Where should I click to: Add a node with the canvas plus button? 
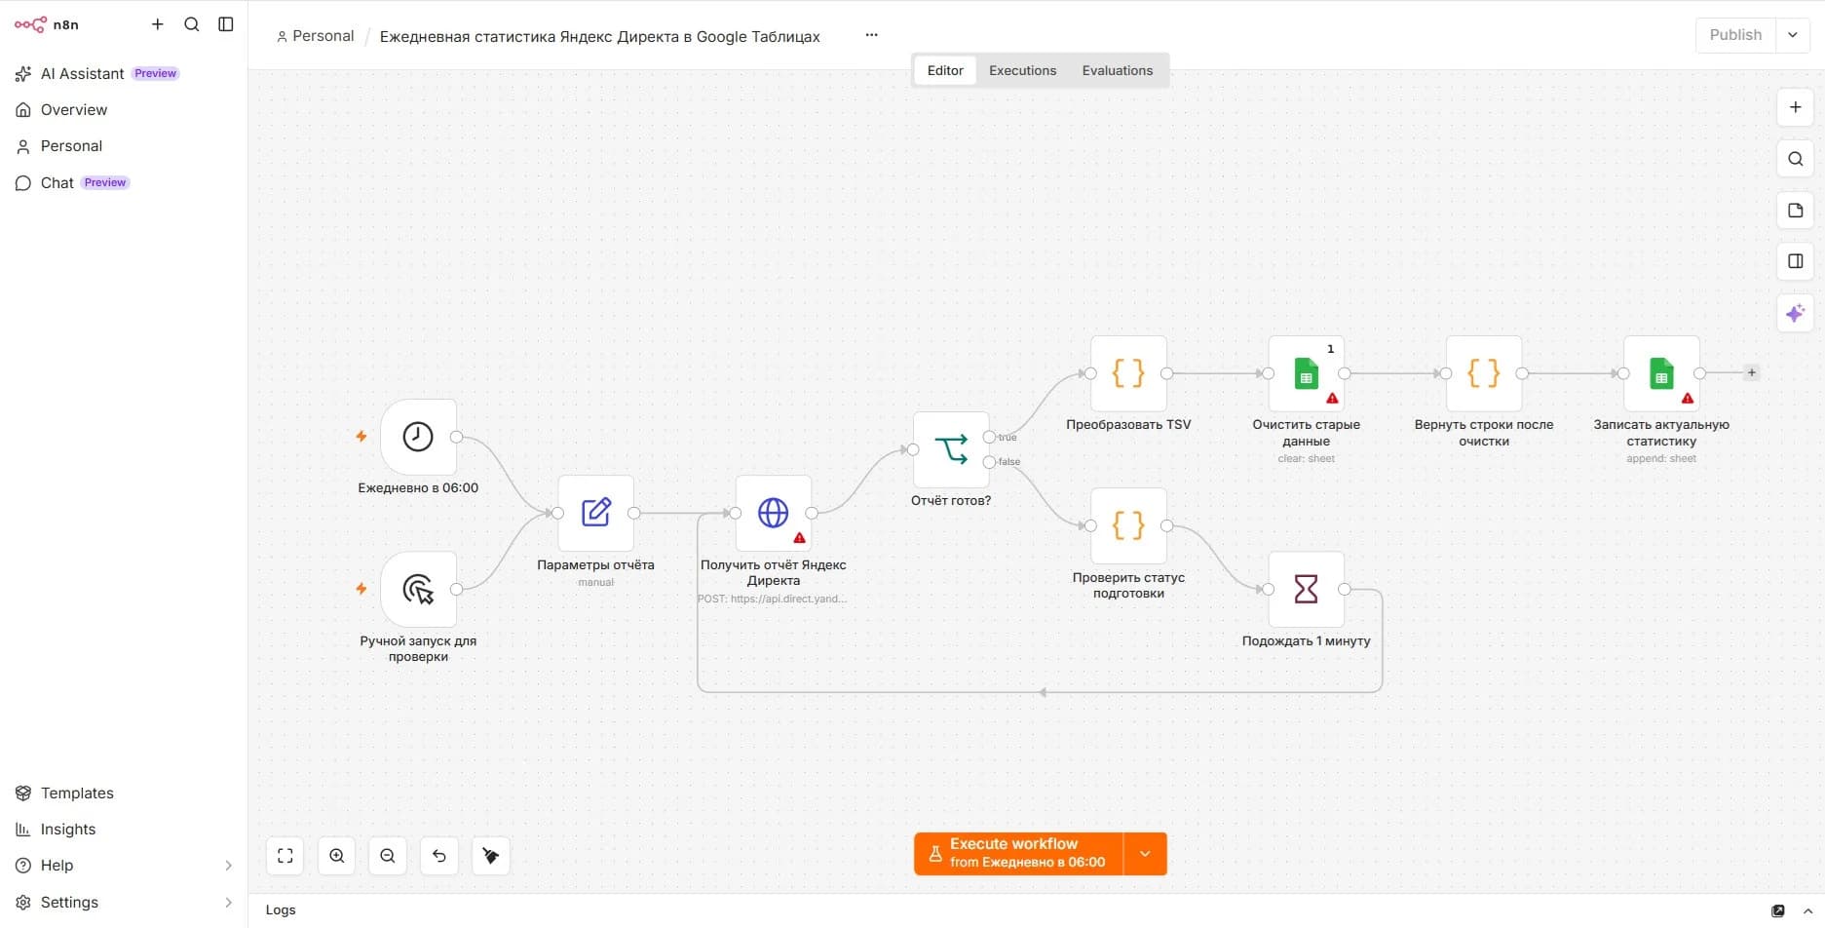coord(1795,107)
